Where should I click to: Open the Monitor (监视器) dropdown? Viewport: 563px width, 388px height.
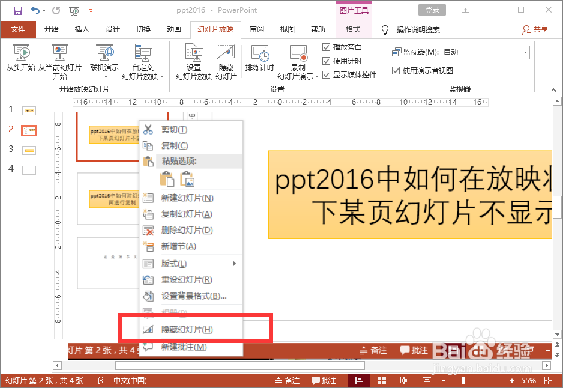coord(486,52)
